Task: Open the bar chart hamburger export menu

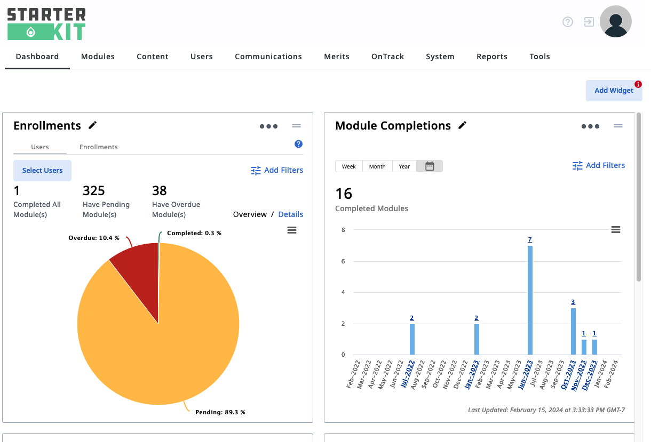Action: pos(616,229)
